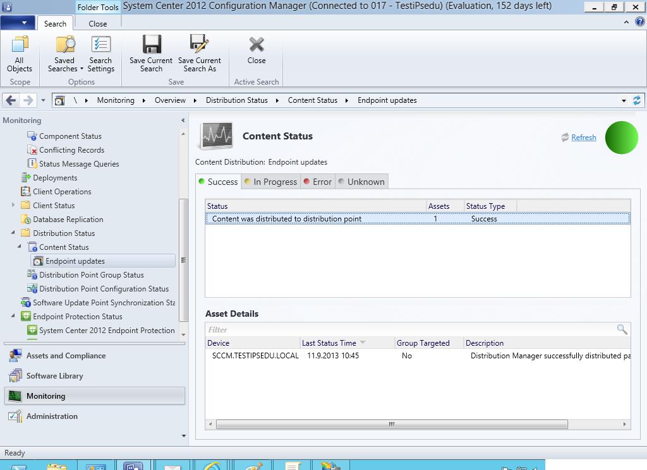Sort by Group Targeted column header
Image resolution: width=647 pixels, height=470 pixels.
click(429, 343)
